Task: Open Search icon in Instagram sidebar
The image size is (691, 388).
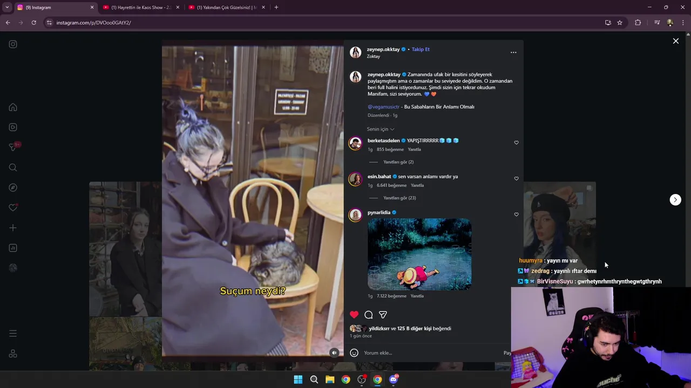Action: [13, 168]
